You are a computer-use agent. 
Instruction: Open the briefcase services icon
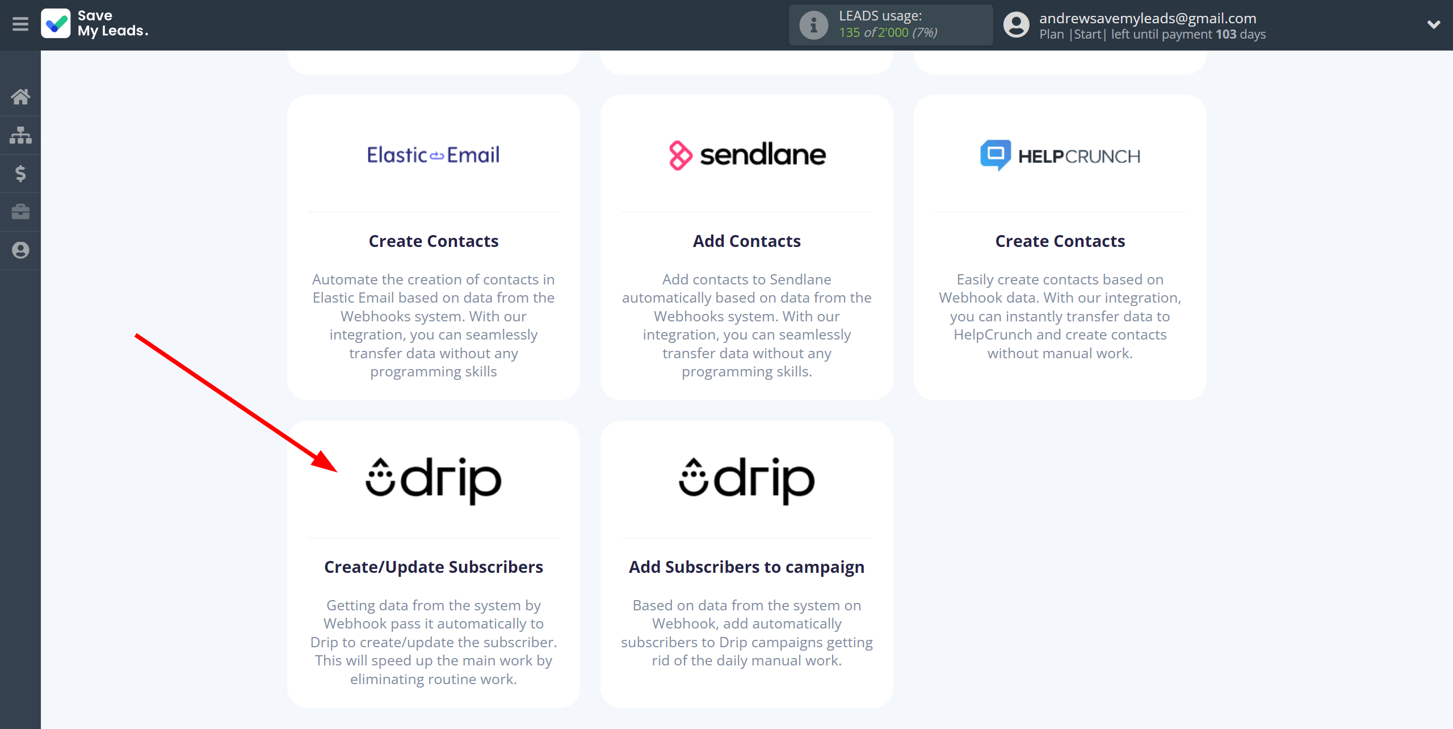coord(20,212)
